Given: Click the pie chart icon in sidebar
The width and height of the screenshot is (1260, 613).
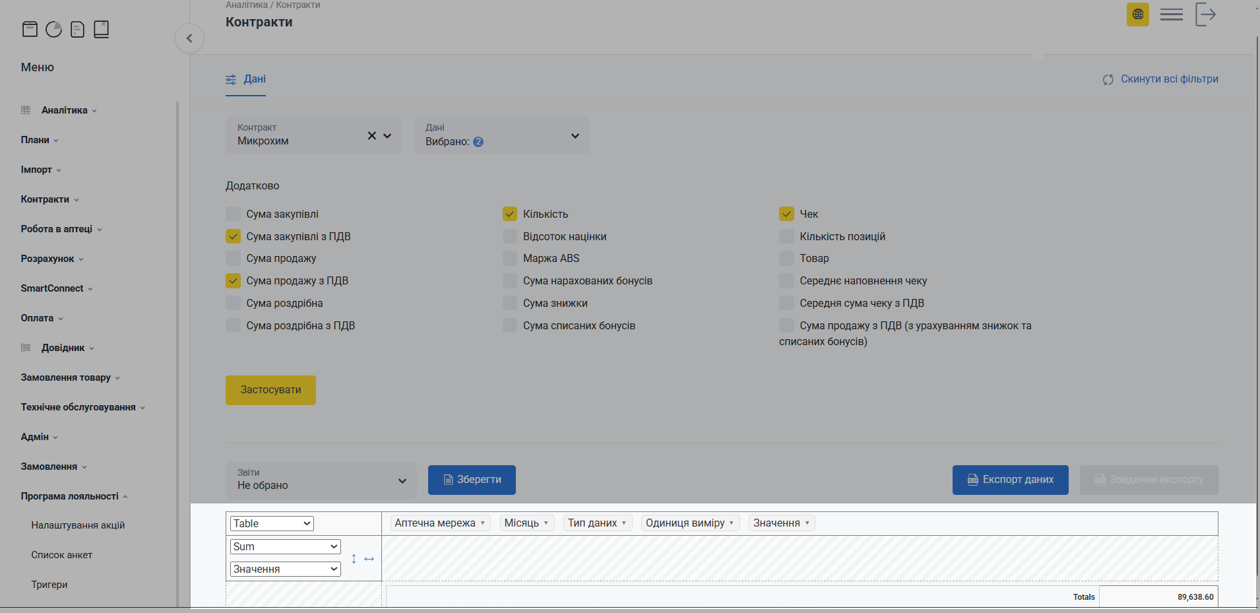Looking at the screenshot, I should [53, 29].
